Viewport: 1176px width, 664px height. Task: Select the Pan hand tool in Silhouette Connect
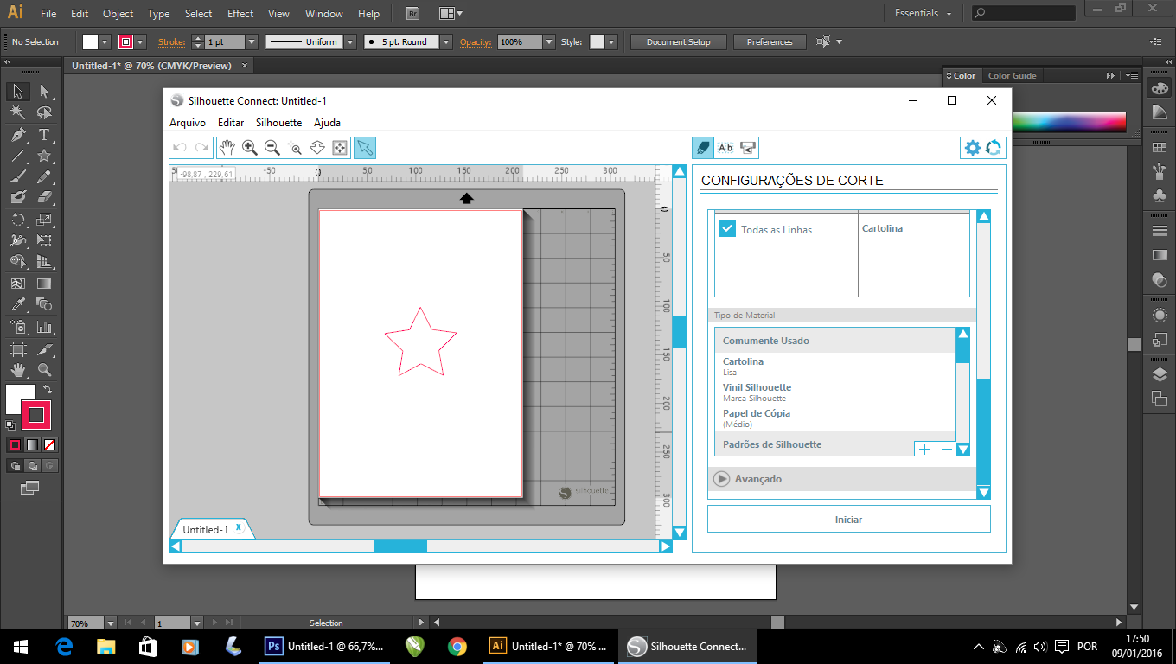coord(227,148)
